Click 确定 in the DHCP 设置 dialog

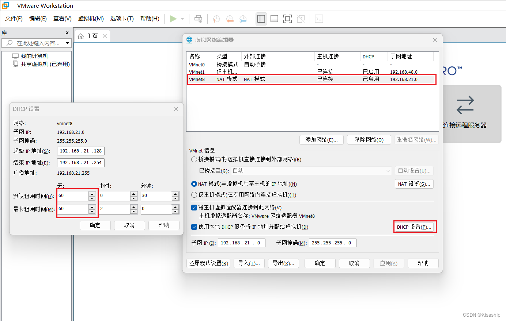tap(95, 225)
